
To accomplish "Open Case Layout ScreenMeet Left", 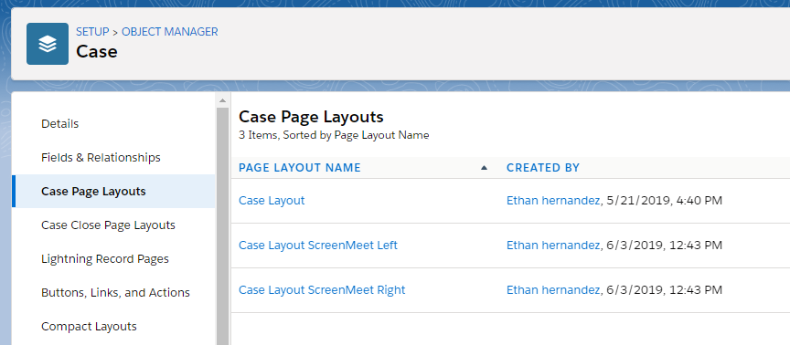I will [318, 245].
